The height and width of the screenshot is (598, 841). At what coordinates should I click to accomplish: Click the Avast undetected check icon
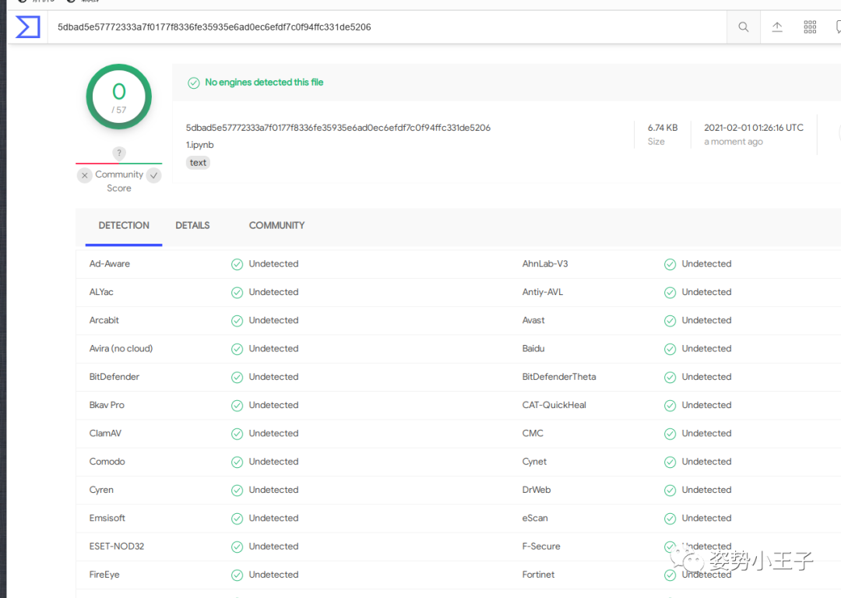tap(670, 321)
